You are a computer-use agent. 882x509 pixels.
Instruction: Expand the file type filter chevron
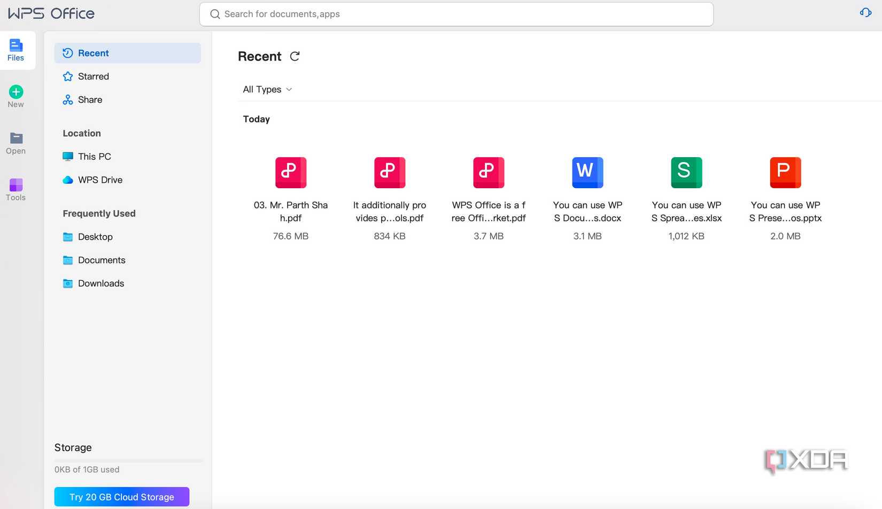pos(289,90)
